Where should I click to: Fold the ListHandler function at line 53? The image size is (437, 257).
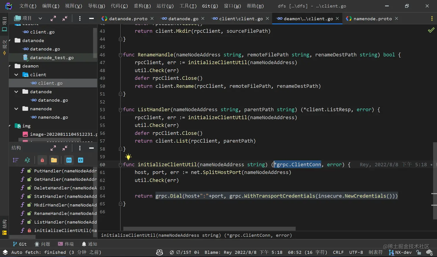(120, 109)
